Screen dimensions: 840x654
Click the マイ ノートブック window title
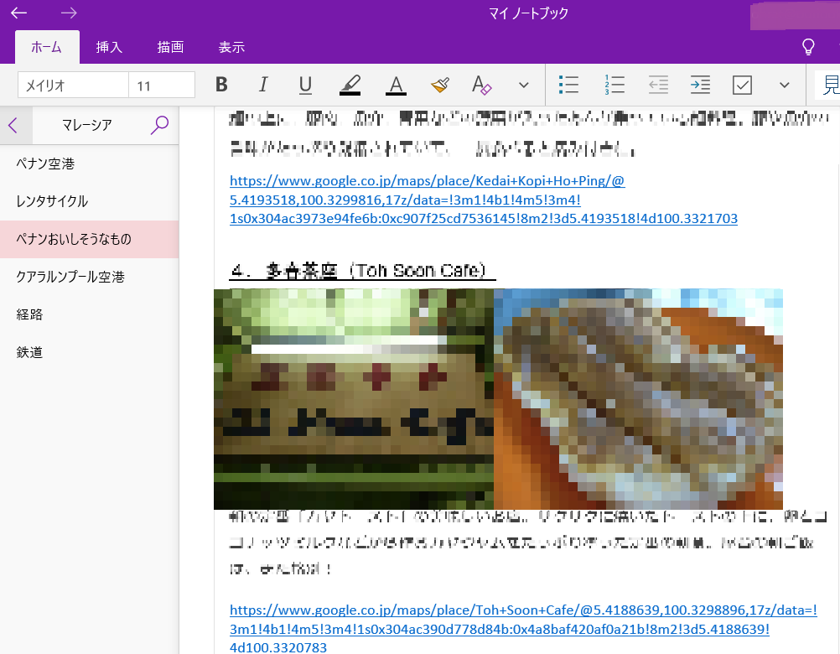click(x=528, y=13)
